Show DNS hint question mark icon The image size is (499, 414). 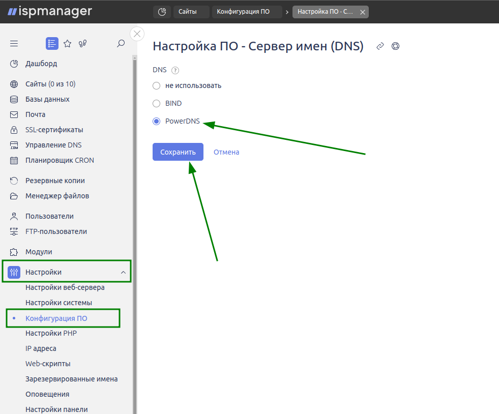[175, 70]
